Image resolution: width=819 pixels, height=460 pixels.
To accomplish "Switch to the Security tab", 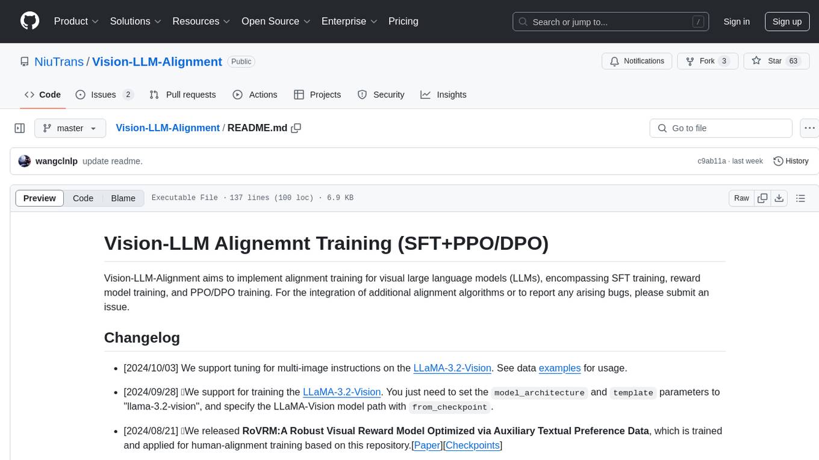I will (381, 95).
